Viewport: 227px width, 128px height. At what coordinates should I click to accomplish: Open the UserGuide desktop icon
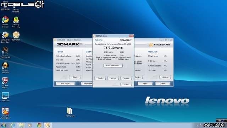(5, 97)
